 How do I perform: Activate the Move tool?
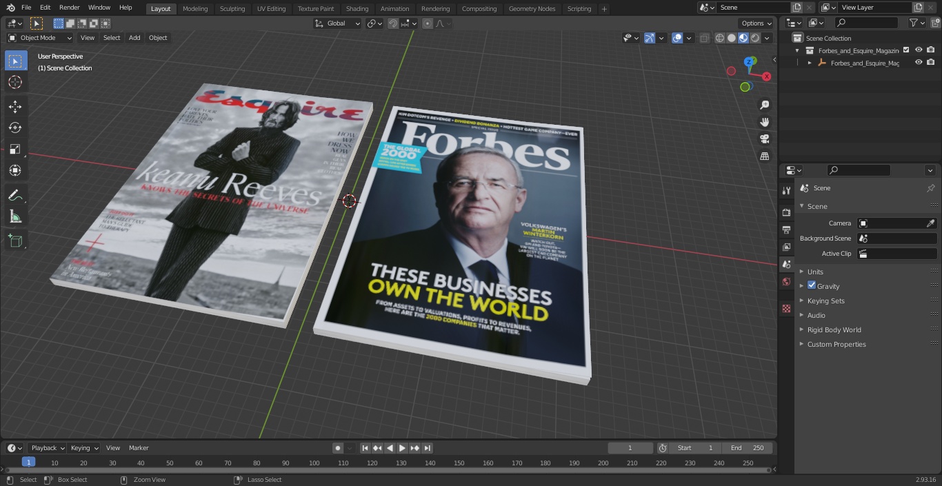[x=15, y=106]
